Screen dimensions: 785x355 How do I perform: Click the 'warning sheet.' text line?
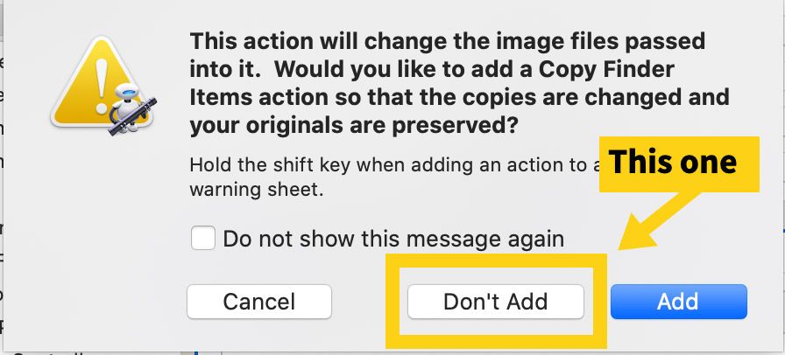[257, 190]
